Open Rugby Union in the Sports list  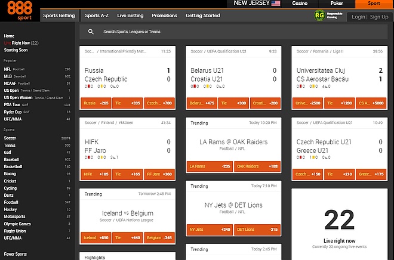pos(37,231)
